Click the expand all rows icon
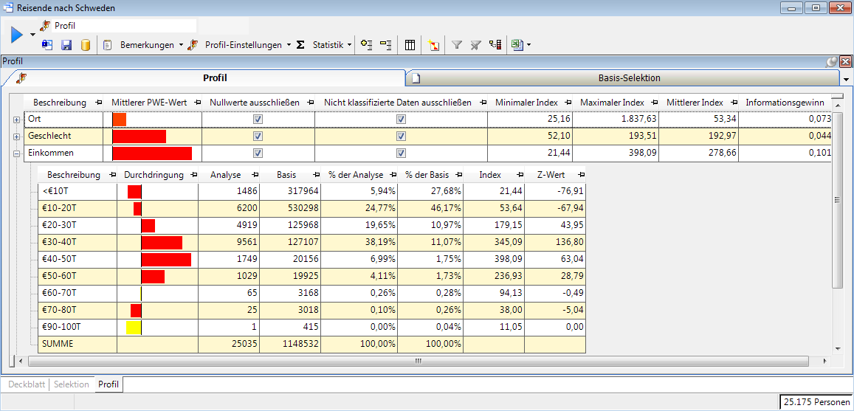Viewport: 854px width, 411px height. [367, 45]
